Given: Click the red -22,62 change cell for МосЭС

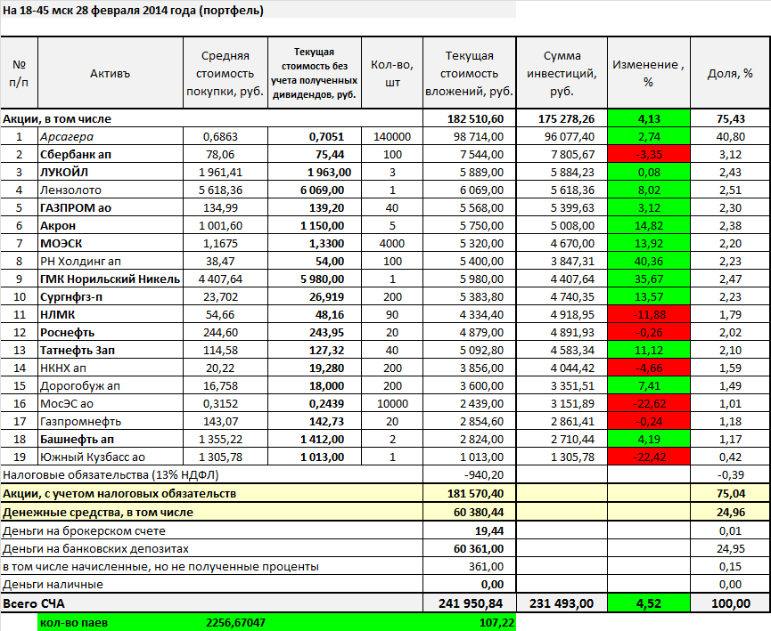Looking at the screenshot, I should [x=648, y=404].
